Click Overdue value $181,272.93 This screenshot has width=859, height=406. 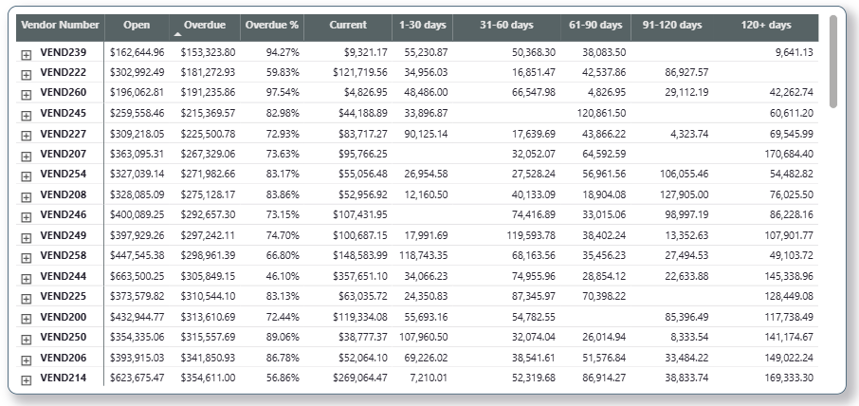(209, 73)
